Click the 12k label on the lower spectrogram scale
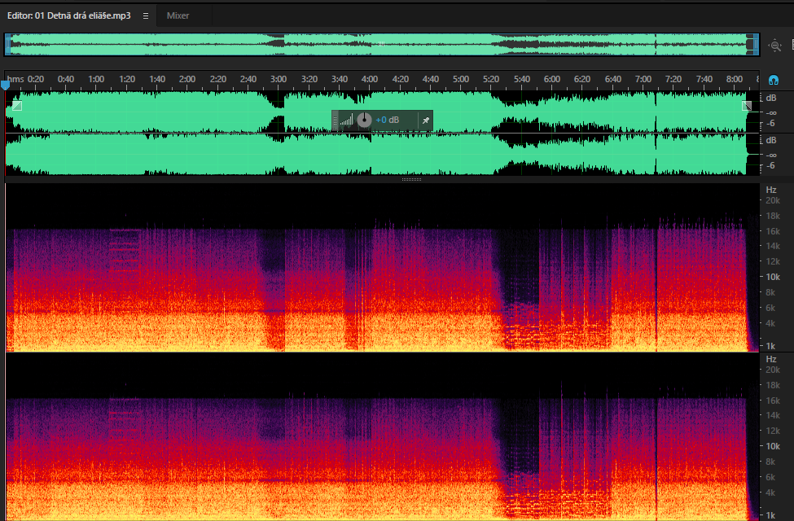Image resolution: width=794 pixels, height=521 pixels. 773,431
